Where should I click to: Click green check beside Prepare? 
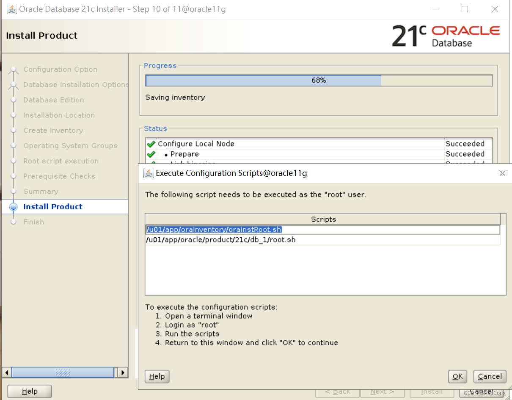(x=151, y=154)
